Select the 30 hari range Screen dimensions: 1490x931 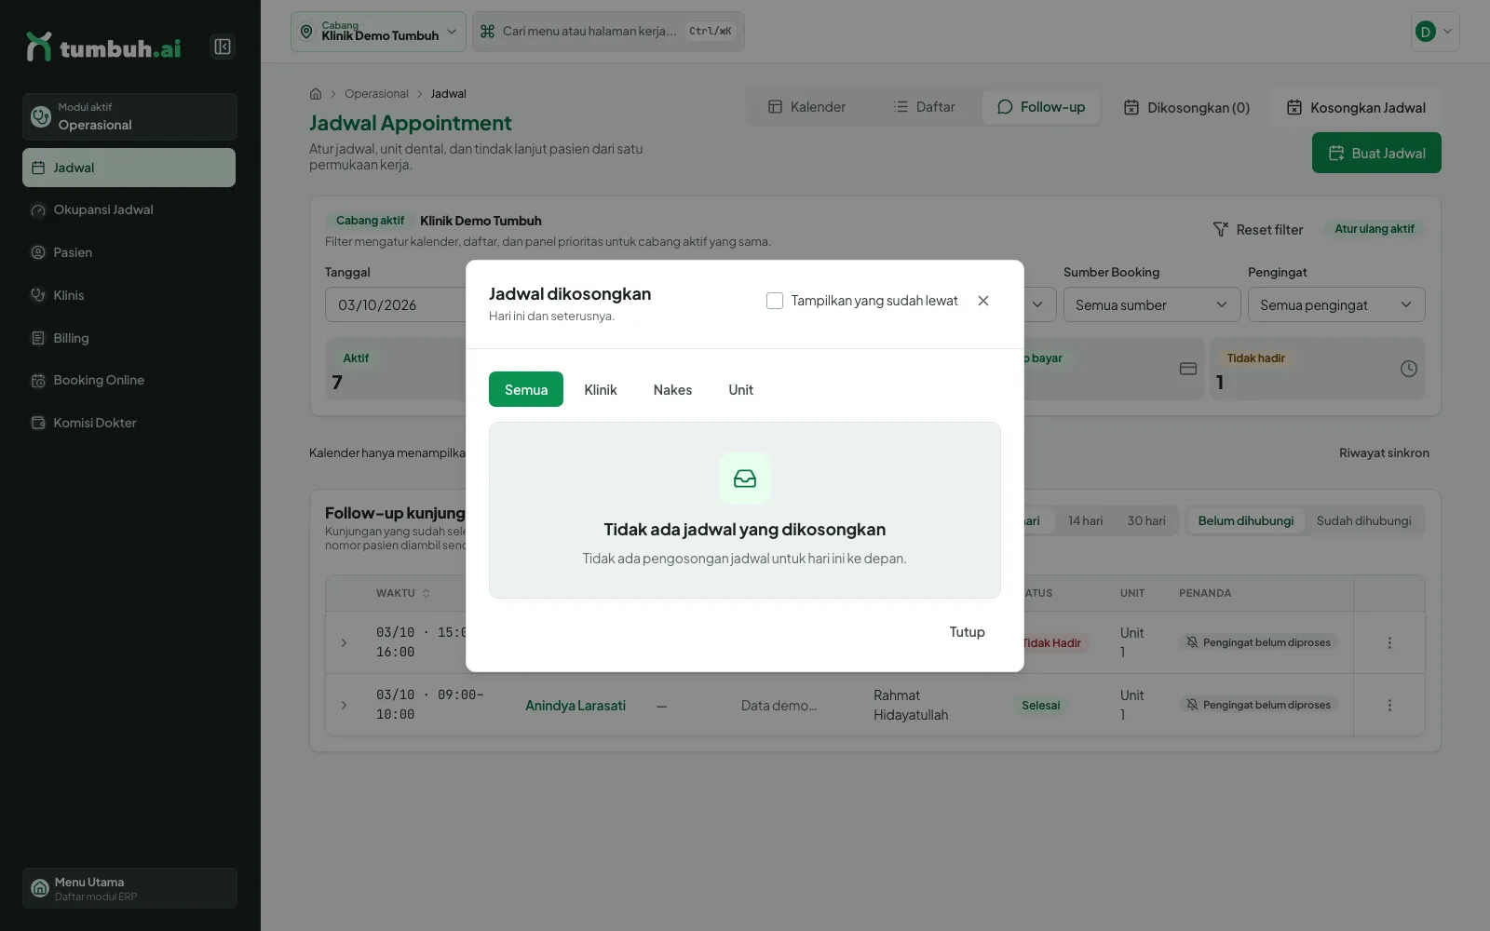(x=1146, y=520)
